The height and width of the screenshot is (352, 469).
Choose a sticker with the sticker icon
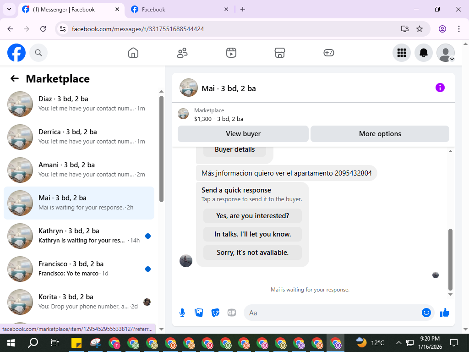(x=215, y=313)
